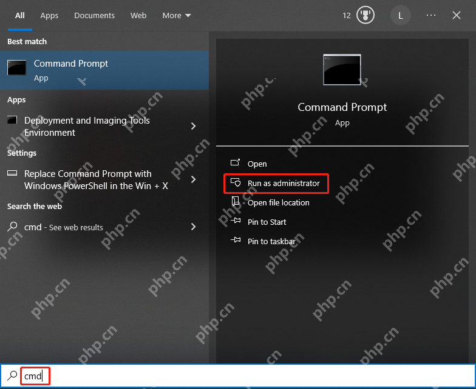Click the search input field containing cmd
The image size is (476, 389).
(238, 376)
